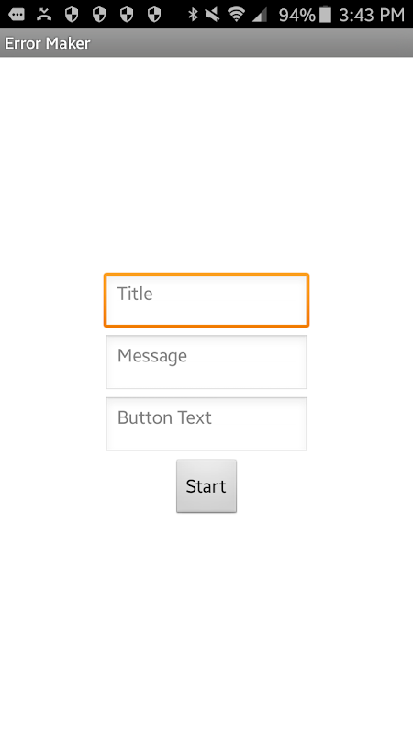Tap the cellular signal strength icon
The height and width of the screenshot is (734, 413).
(260, 15)
